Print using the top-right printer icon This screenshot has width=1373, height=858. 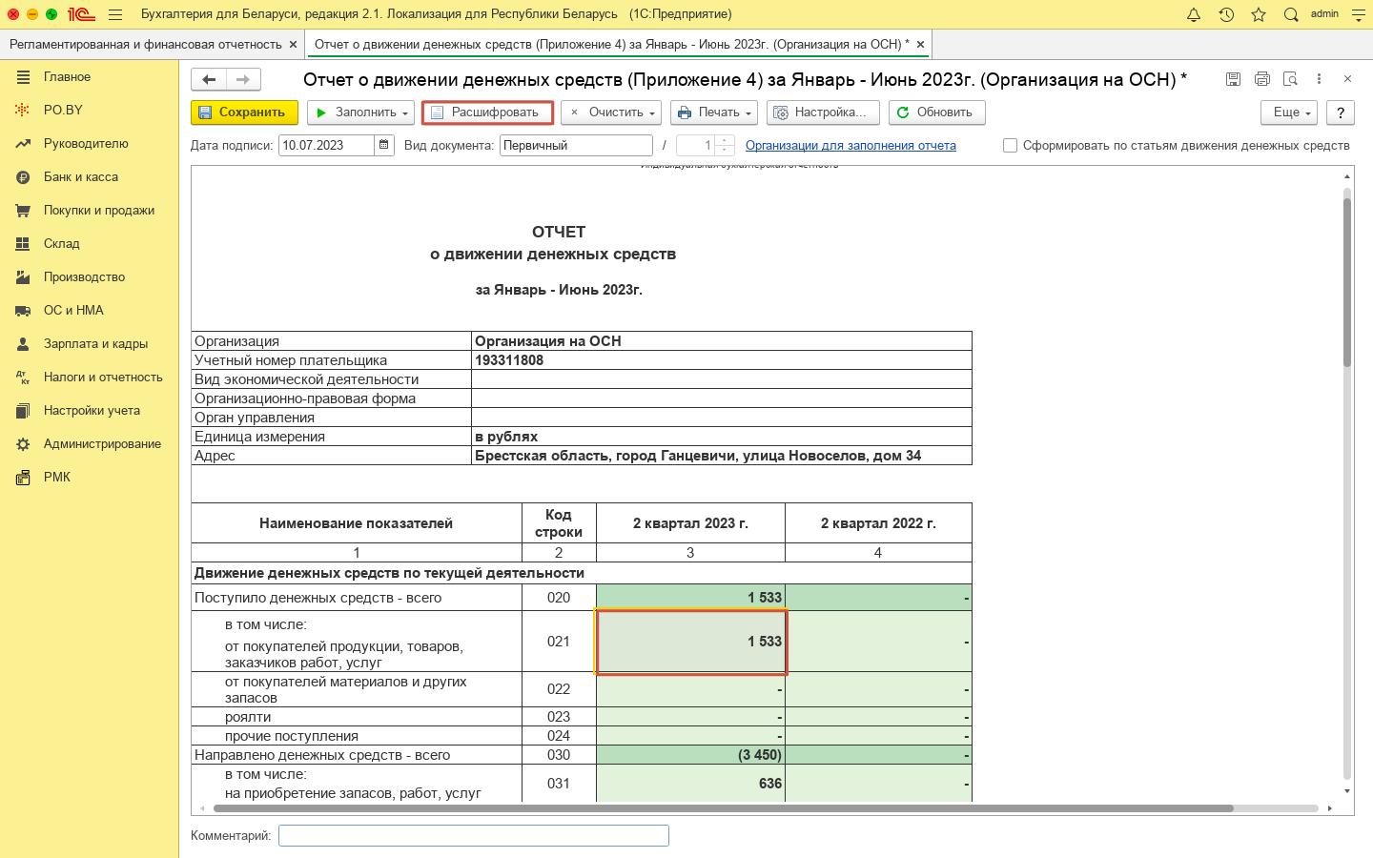[x=1262, y=79]
